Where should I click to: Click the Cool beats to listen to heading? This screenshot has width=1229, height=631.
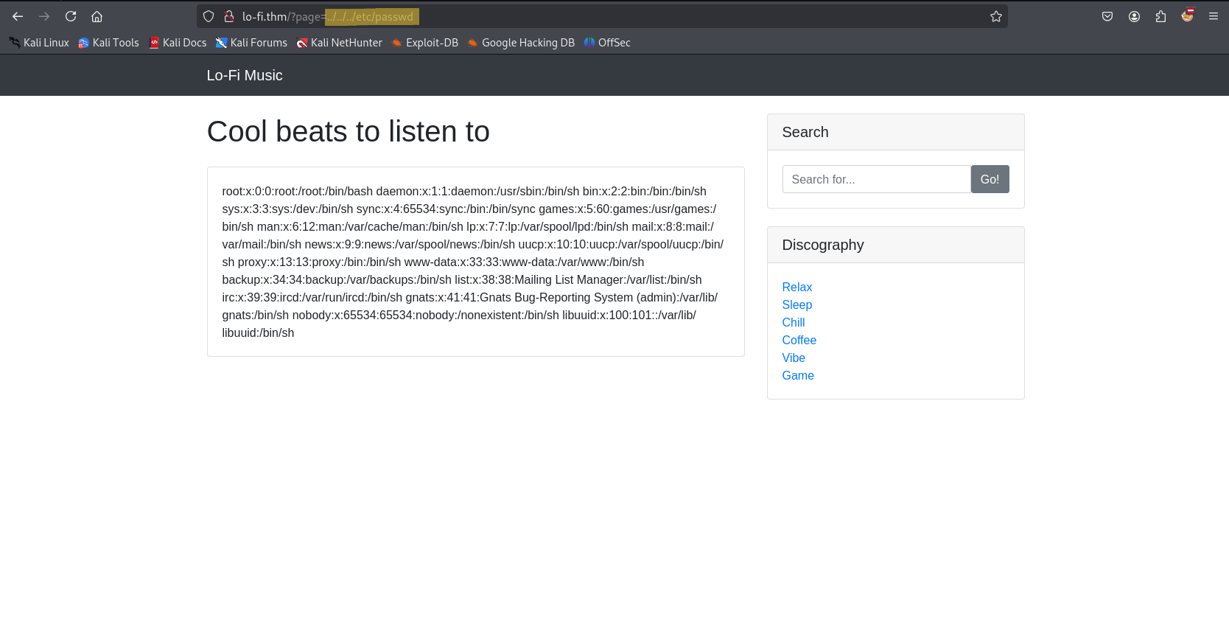point(348,131)
